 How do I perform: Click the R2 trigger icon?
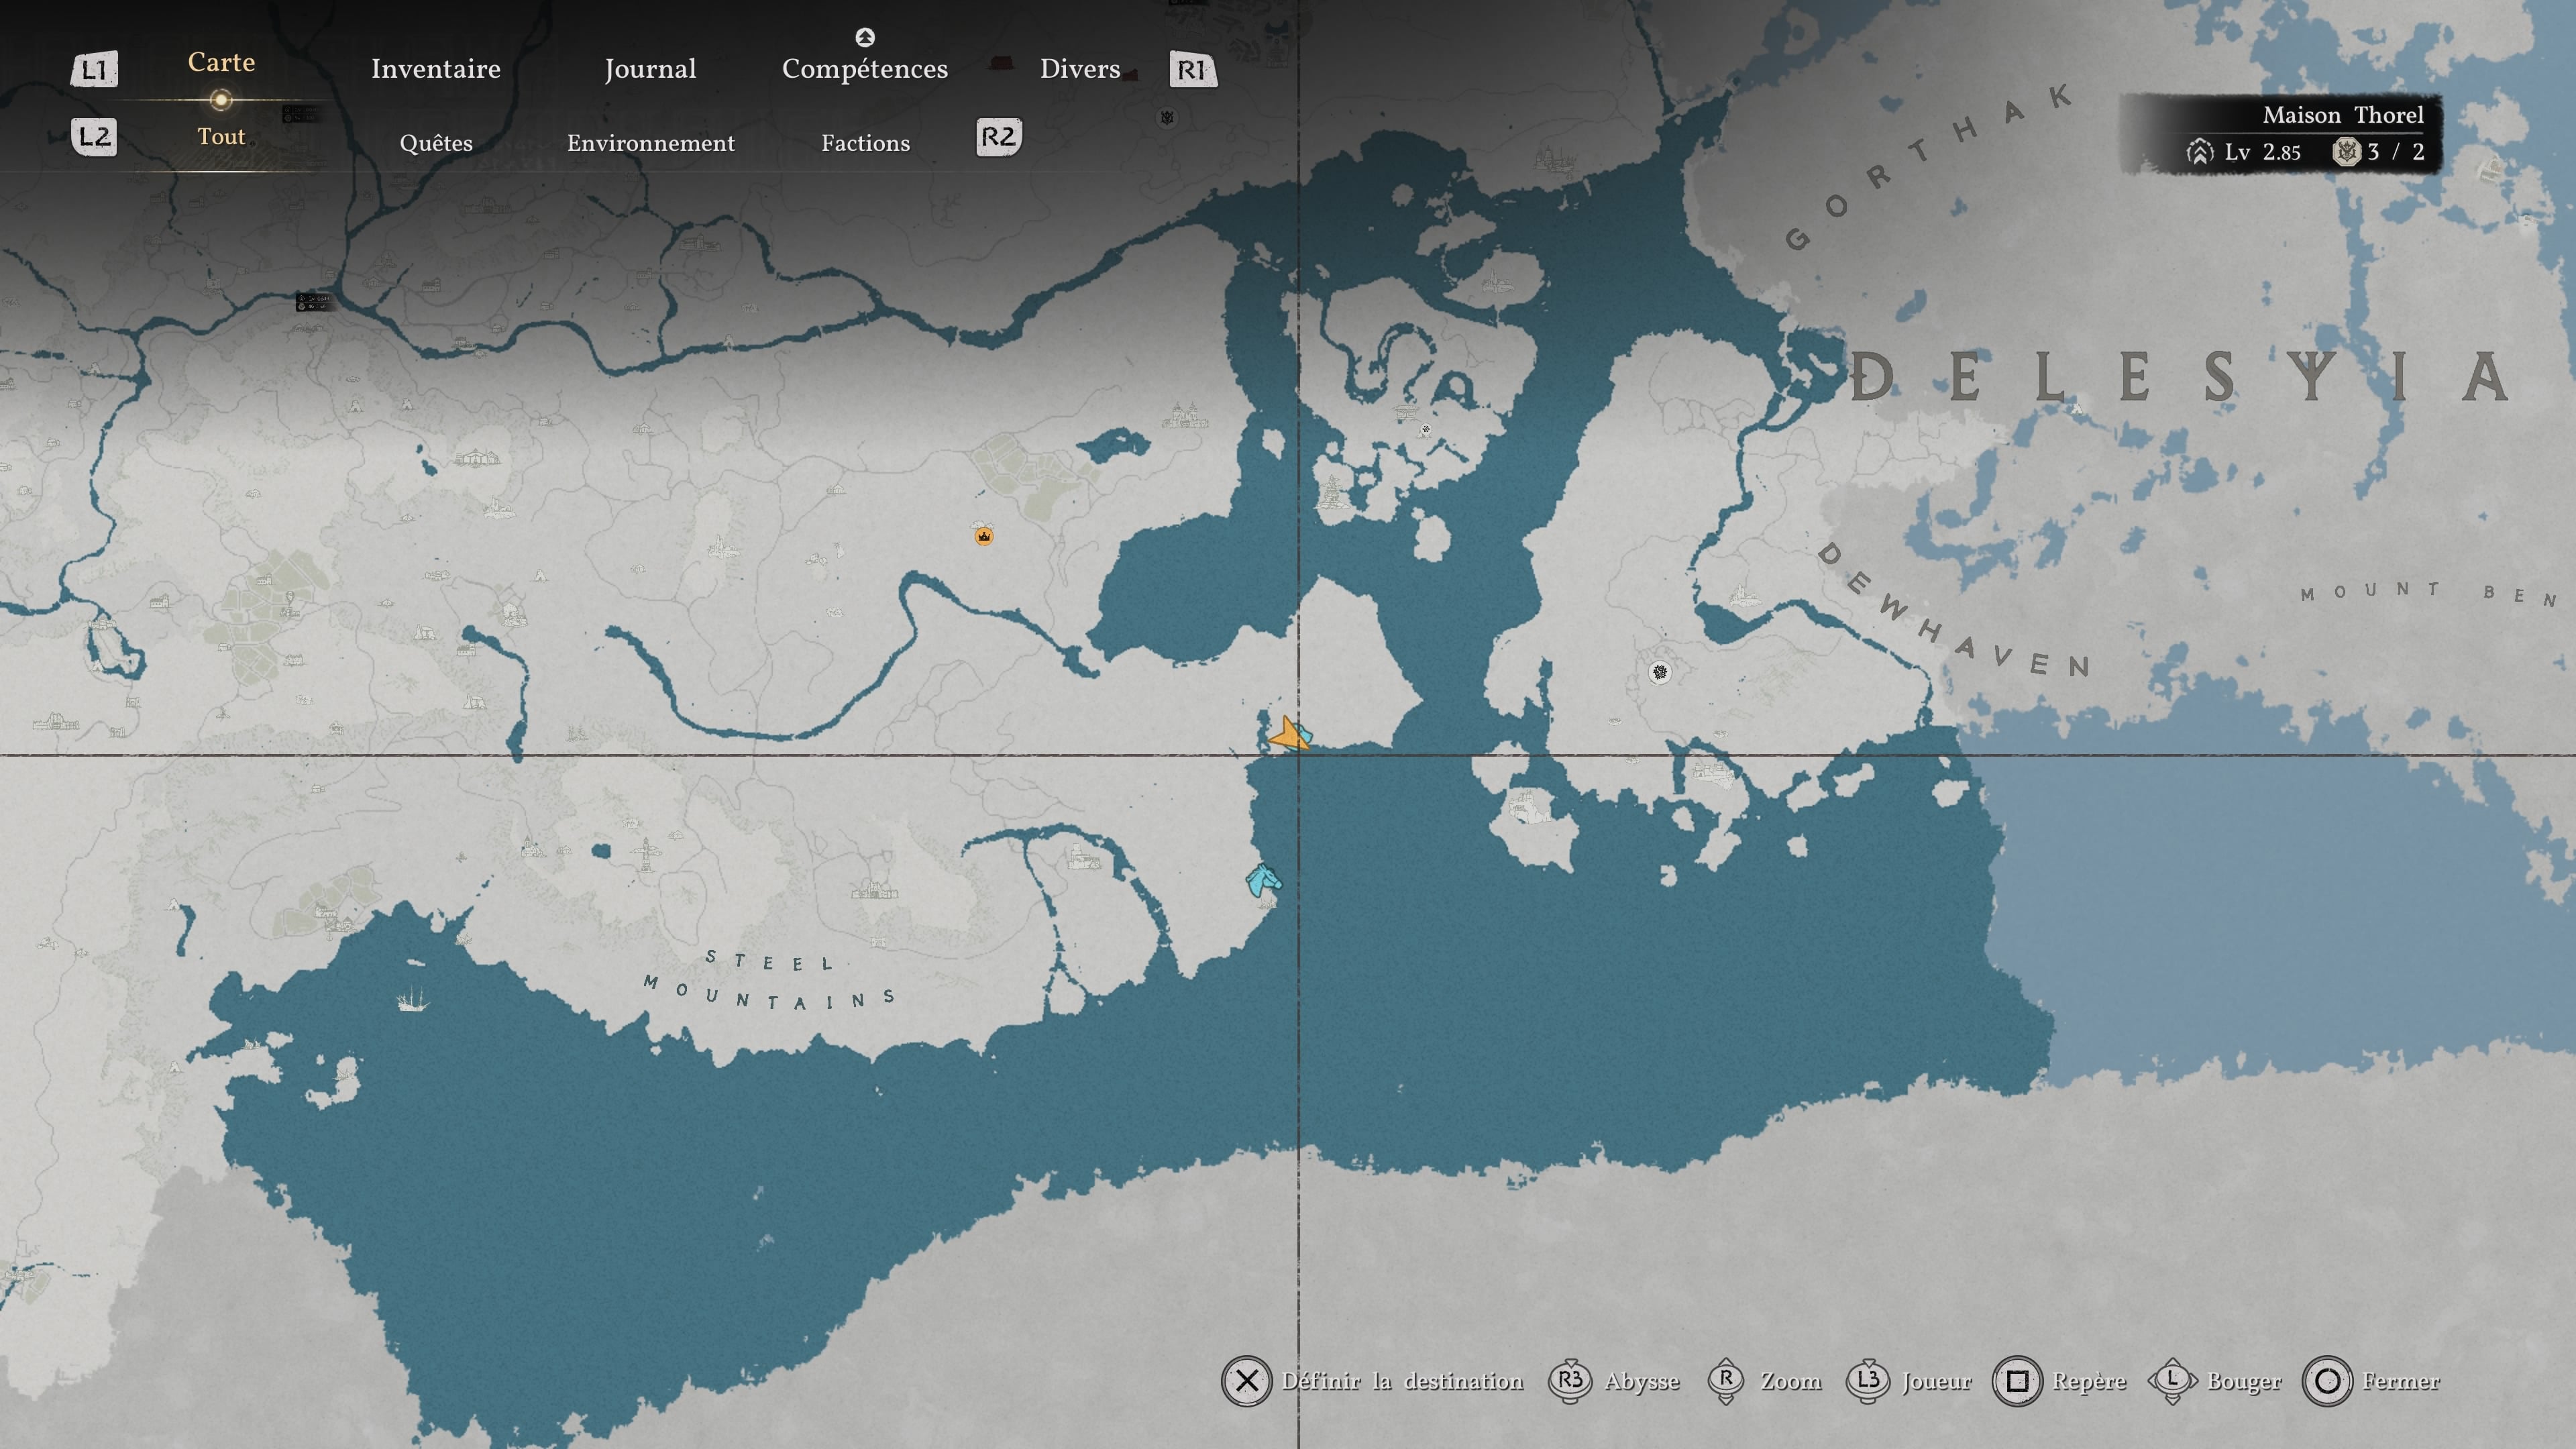pyautogui.click(x=998, y=136)
